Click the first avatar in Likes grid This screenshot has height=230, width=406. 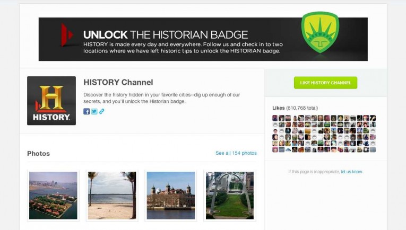pyautogui.click(x=275, y=118)
